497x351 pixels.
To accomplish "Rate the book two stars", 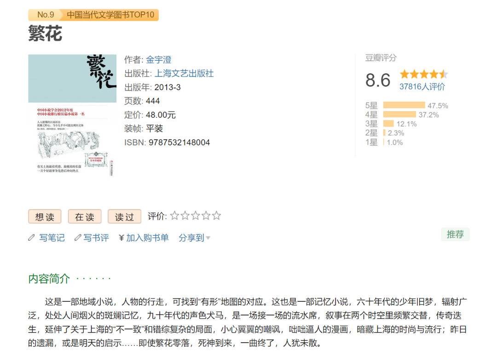I will pos(185,216).
